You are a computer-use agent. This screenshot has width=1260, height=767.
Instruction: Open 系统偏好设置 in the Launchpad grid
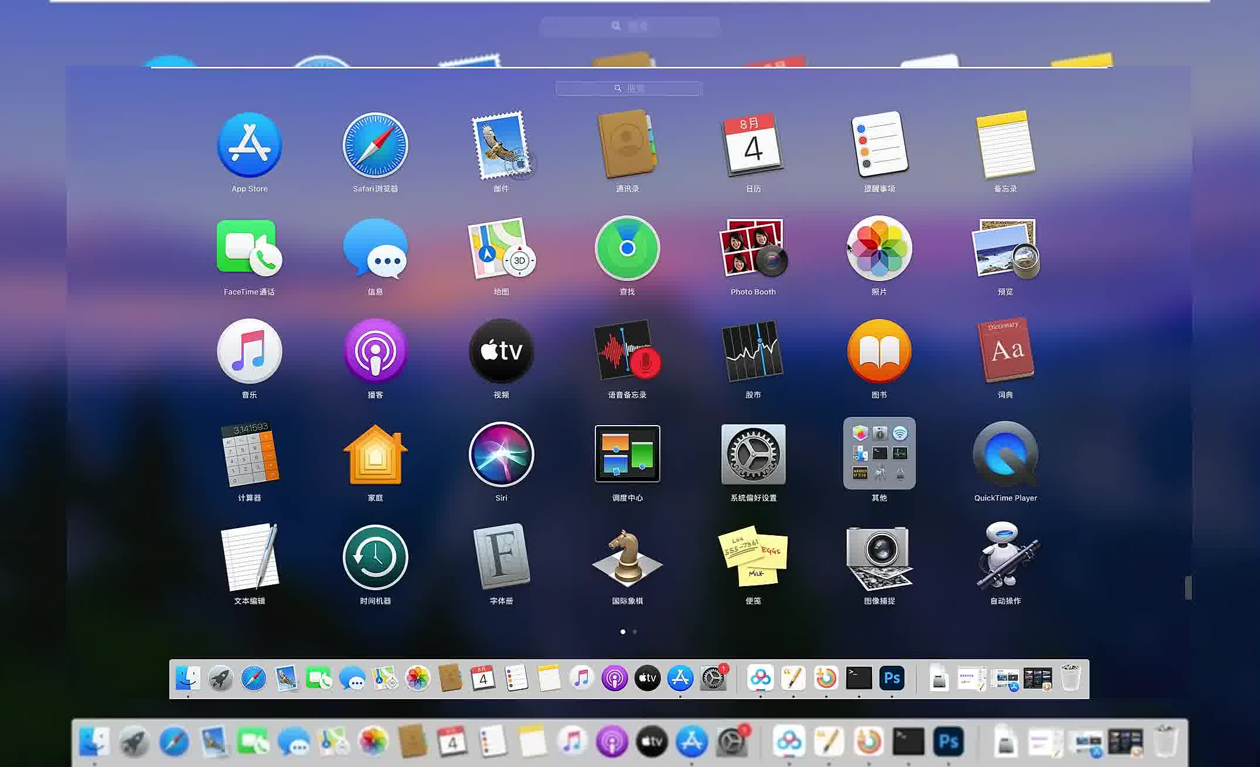(x=754, y=454)
